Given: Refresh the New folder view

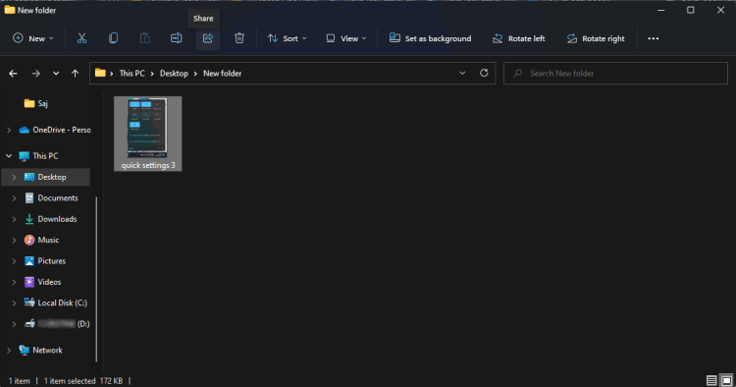Looking at the screenshot, I should [x=484, y=74].
